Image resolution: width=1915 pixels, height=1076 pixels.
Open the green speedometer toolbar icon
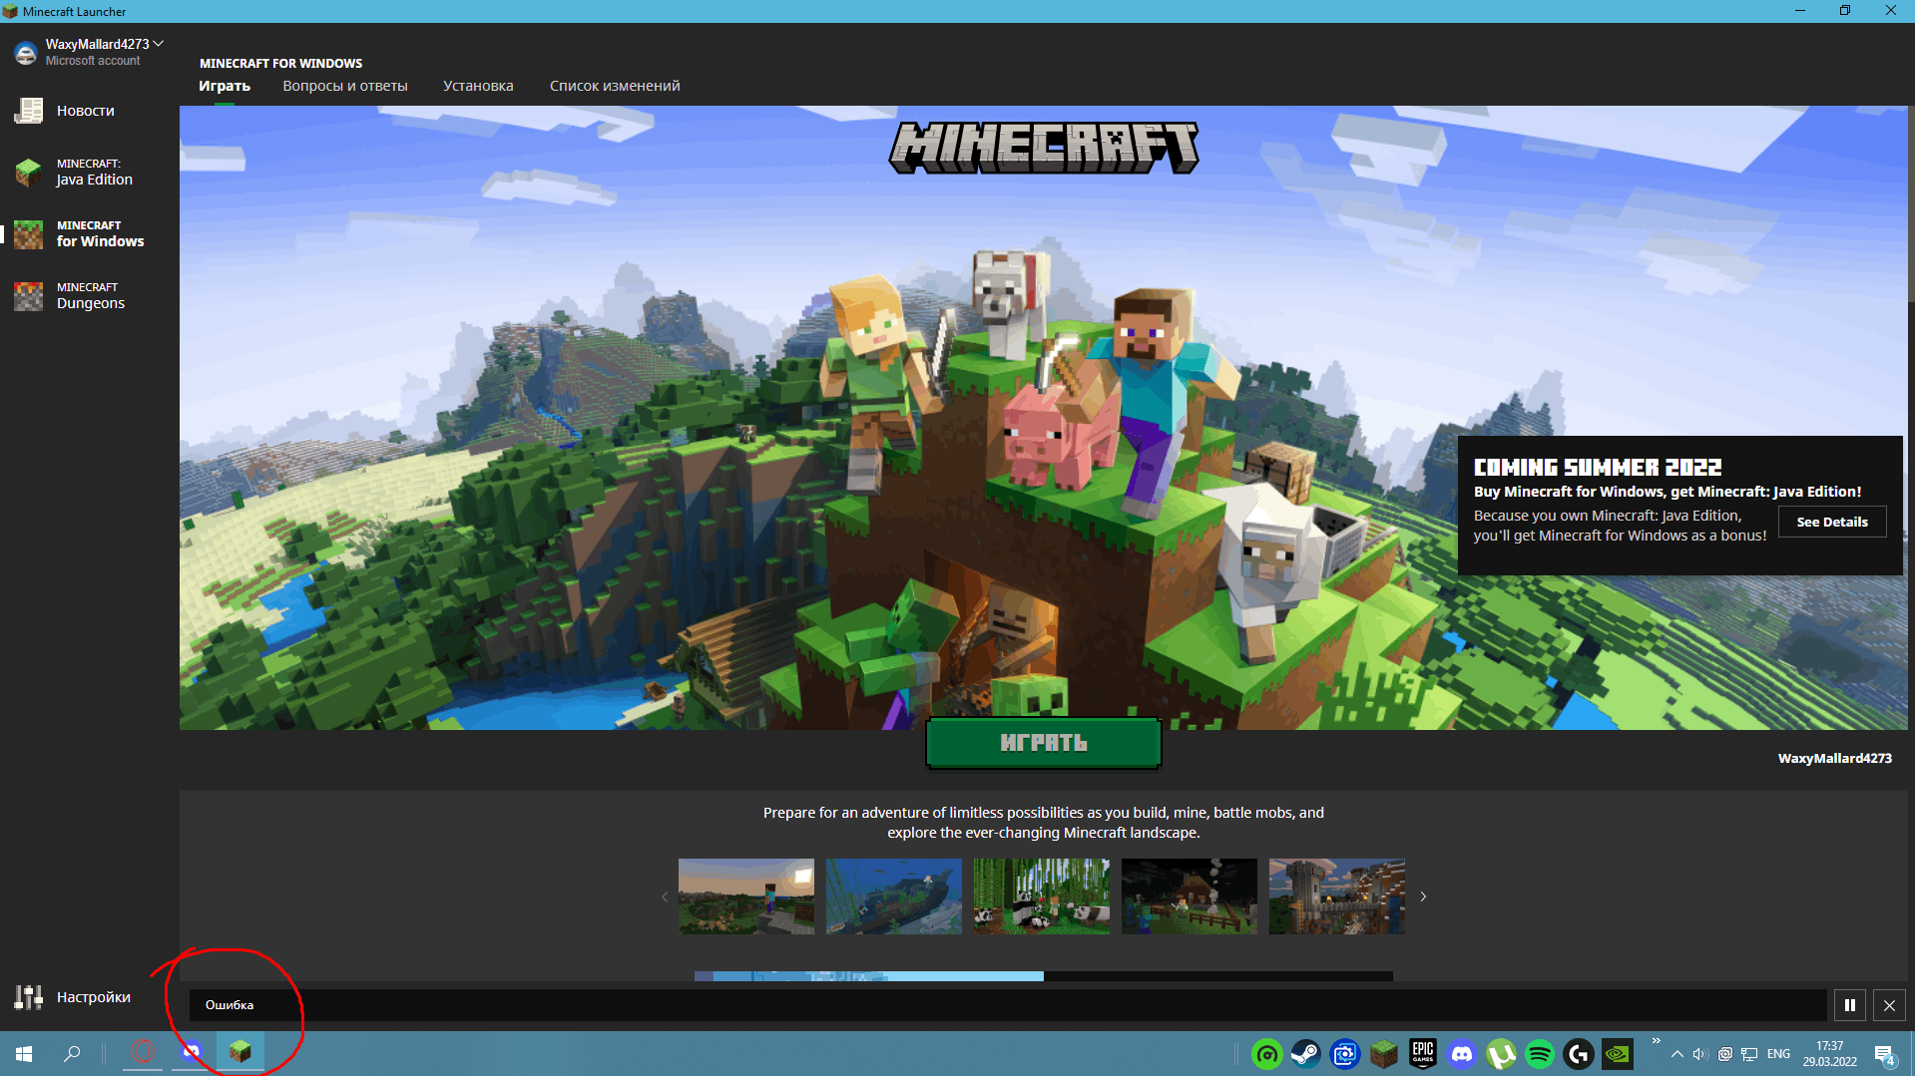[x=1266, y=1054]
